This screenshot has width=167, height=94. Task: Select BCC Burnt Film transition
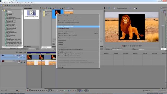[10, 21]
